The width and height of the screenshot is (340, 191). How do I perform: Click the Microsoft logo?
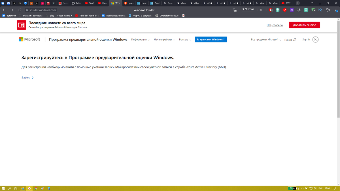pos(29,39)
